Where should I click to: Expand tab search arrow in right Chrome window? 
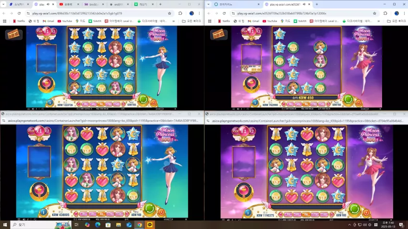pyautogui.click(x=208, y=4)
